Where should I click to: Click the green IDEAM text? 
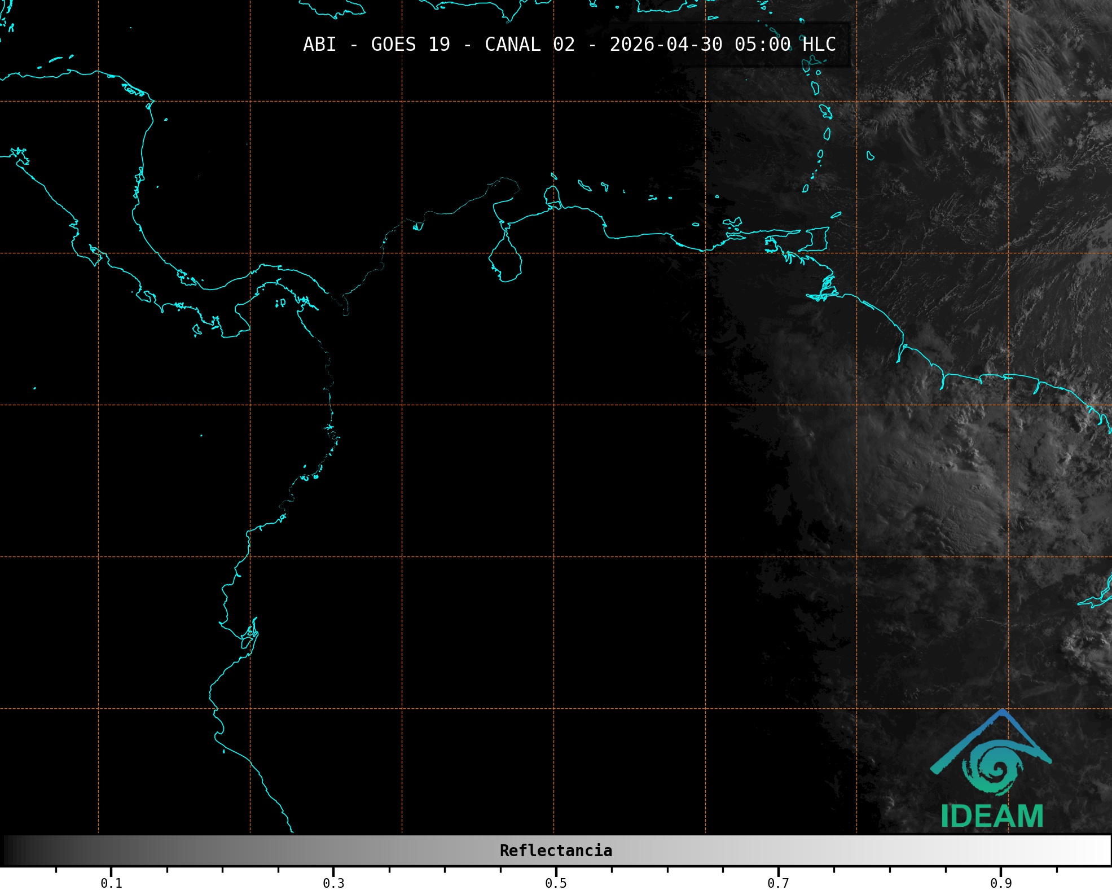coord(992,816)
